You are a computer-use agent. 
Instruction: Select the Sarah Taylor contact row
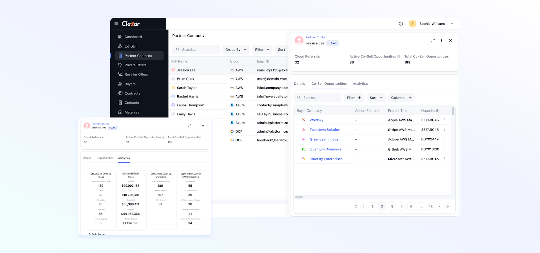point(228,88)
